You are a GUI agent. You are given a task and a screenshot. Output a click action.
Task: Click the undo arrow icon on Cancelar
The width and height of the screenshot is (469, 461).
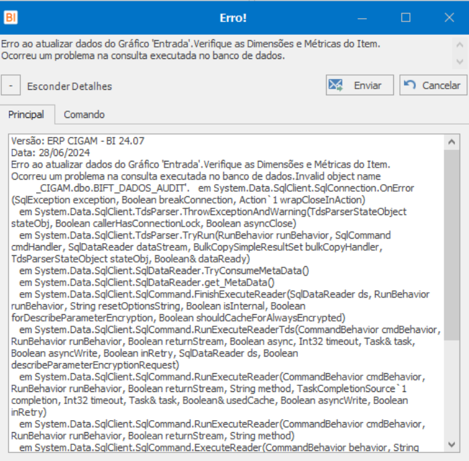(410, 85)
